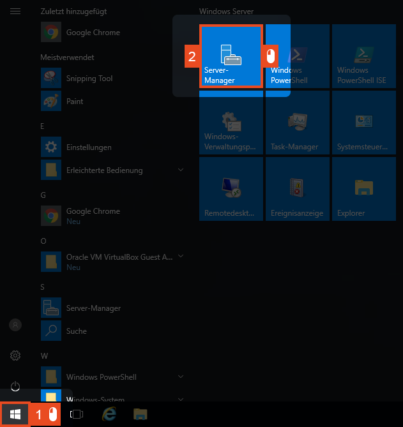Toggle the hamburger menu at top left
This screenshot has height=427, width=403.
click(x=15, y=11)
